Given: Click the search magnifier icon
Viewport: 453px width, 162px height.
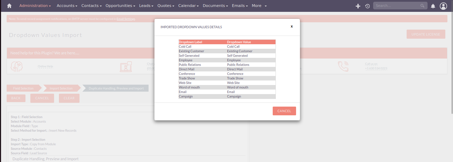Looking at the screenshot, I should 422,6.
